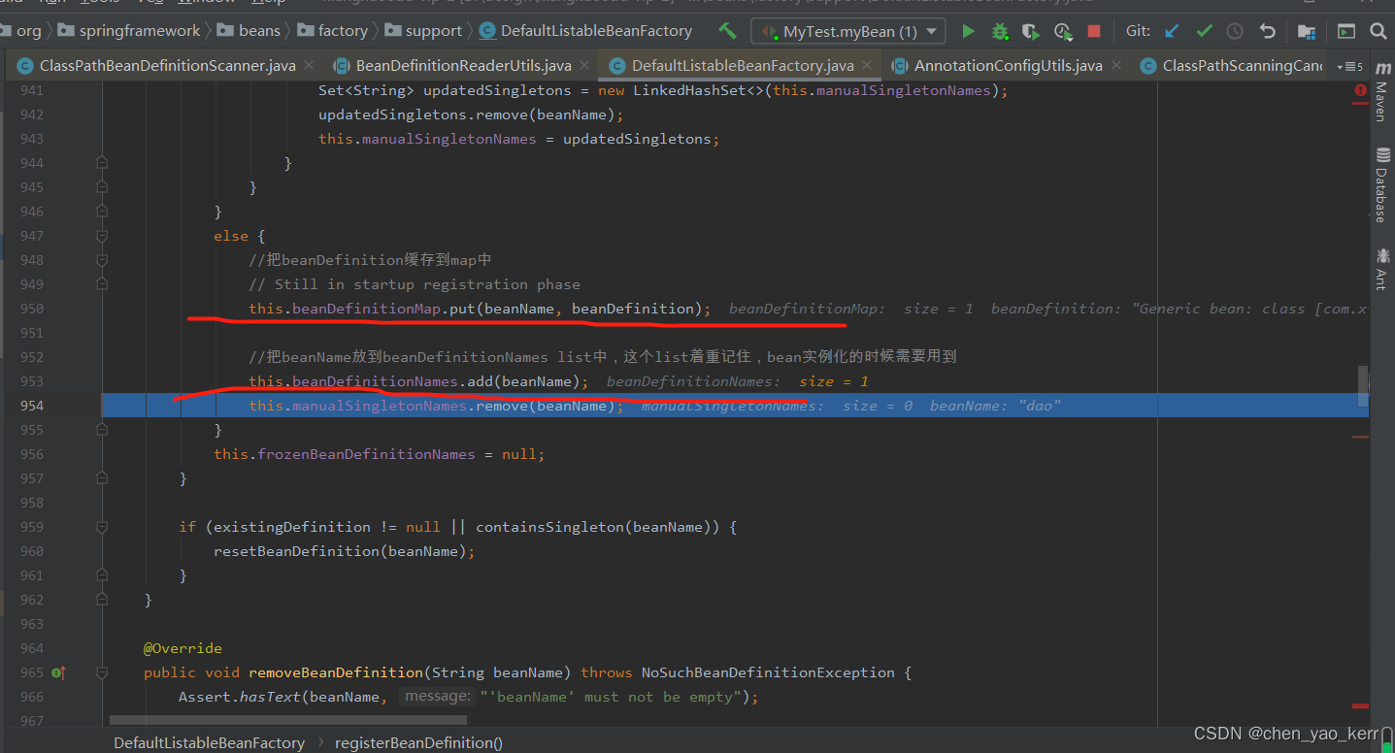1395x753 pixels.
Task: Click the Run Anything window icon
Action: pyautogui.click(x=1346, y=31)
